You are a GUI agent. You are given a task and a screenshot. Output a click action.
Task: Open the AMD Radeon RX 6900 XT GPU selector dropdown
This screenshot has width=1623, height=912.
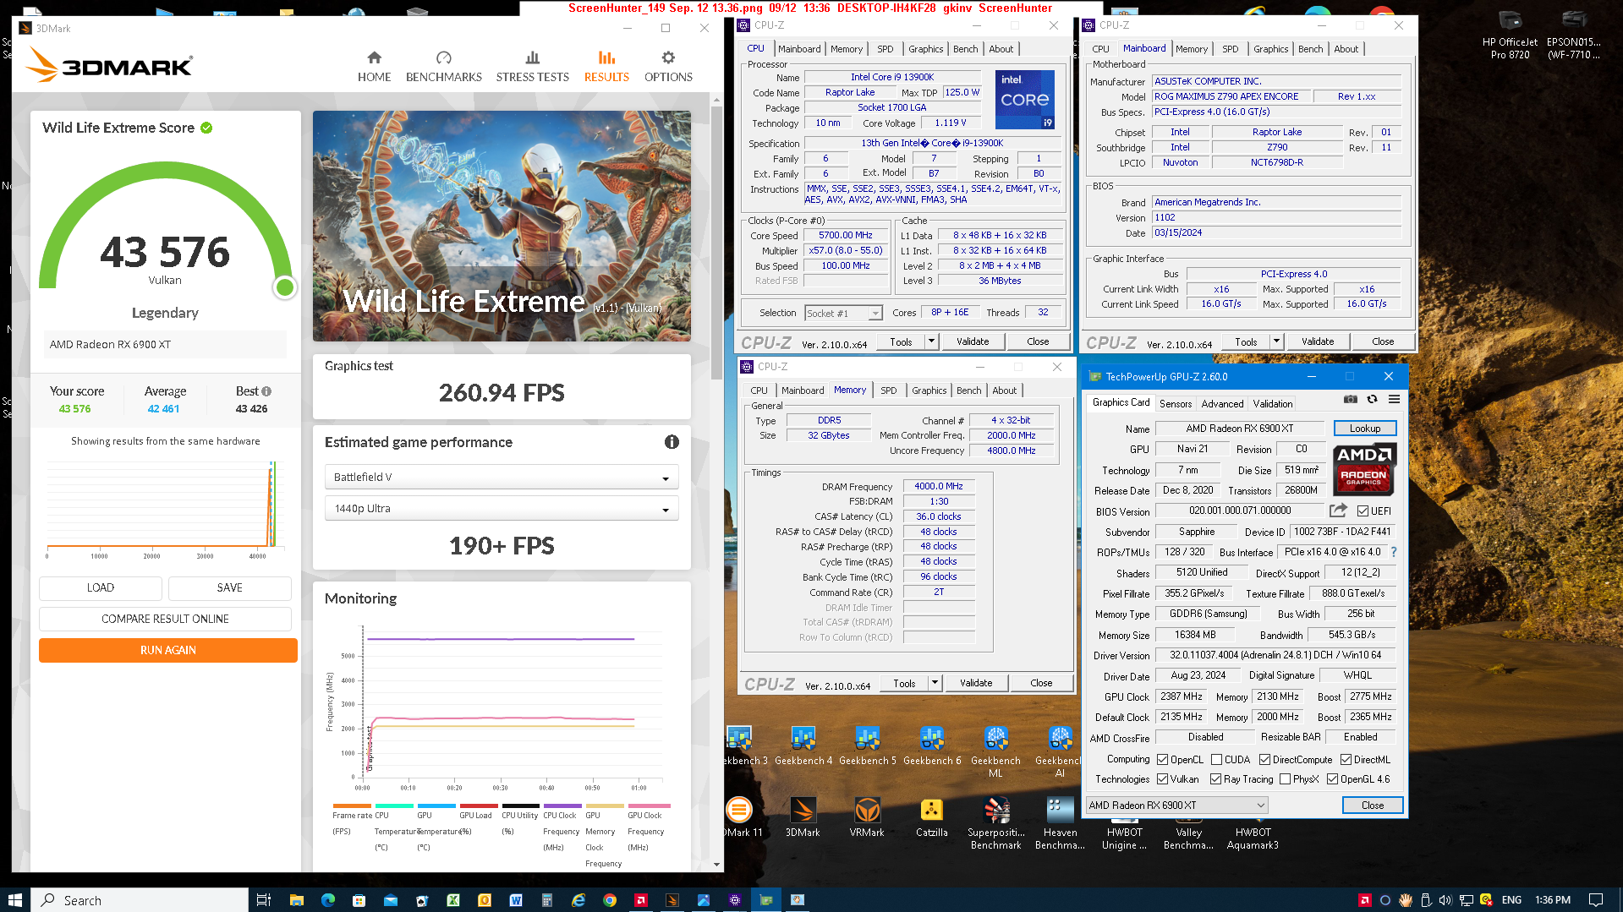(x=1177, y=806)
